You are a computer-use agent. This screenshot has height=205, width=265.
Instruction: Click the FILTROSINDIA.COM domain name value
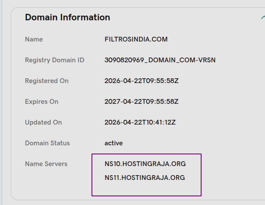pos(136,39)
